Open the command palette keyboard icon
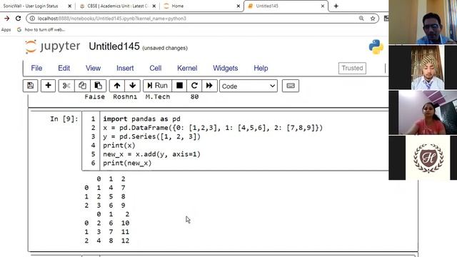The width and height of the screenshot is (457, 257). point(291,86)
